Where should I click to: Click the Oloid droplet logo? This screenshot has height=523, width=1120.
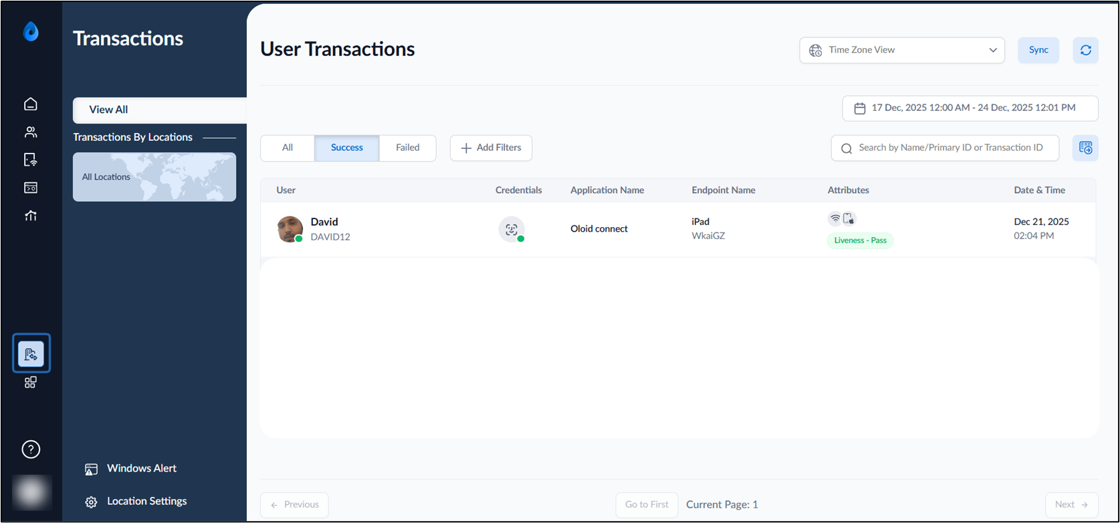[31, 31]
